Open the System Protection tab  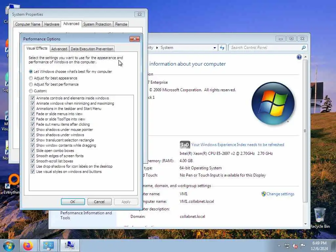coord(97,24)
